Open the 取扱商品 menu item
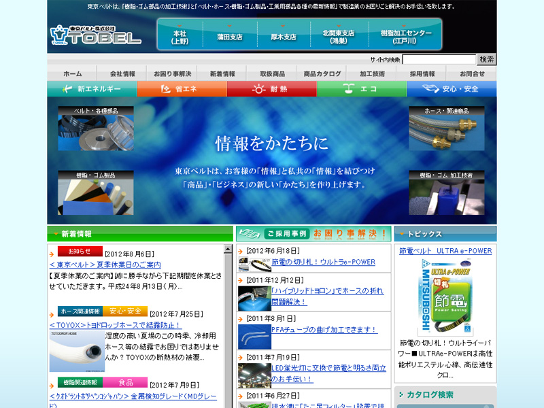Viewport: 544px width, 408px height. click(x=273, y=73)
